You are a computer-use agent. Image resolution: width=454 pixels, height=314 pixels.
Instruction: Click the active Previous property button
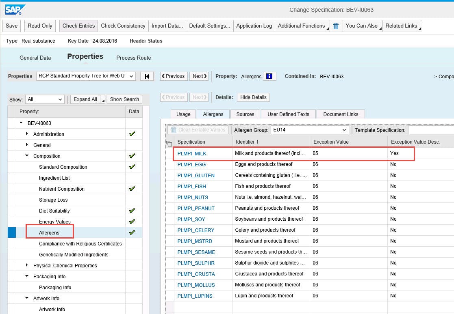[x=174, y=76]
